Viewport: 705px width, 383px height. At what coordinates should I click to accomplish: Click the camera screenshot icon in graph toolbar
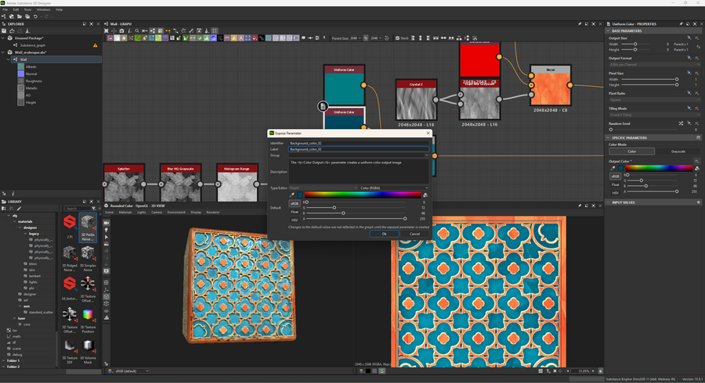point(121,31)
